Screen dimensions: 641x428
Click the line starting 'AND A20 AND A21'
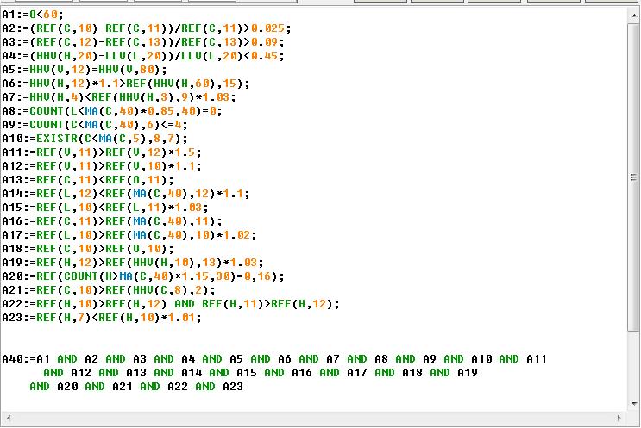(136, 387)
